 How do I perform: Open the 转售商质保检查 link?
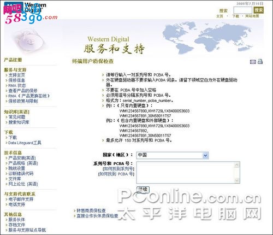click(91, 210)
